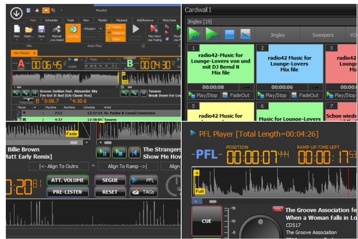This screenshot has height=239, width=358.
Task: Switch to the Playback ribbon tab
Action: click(x=122, y=20)
